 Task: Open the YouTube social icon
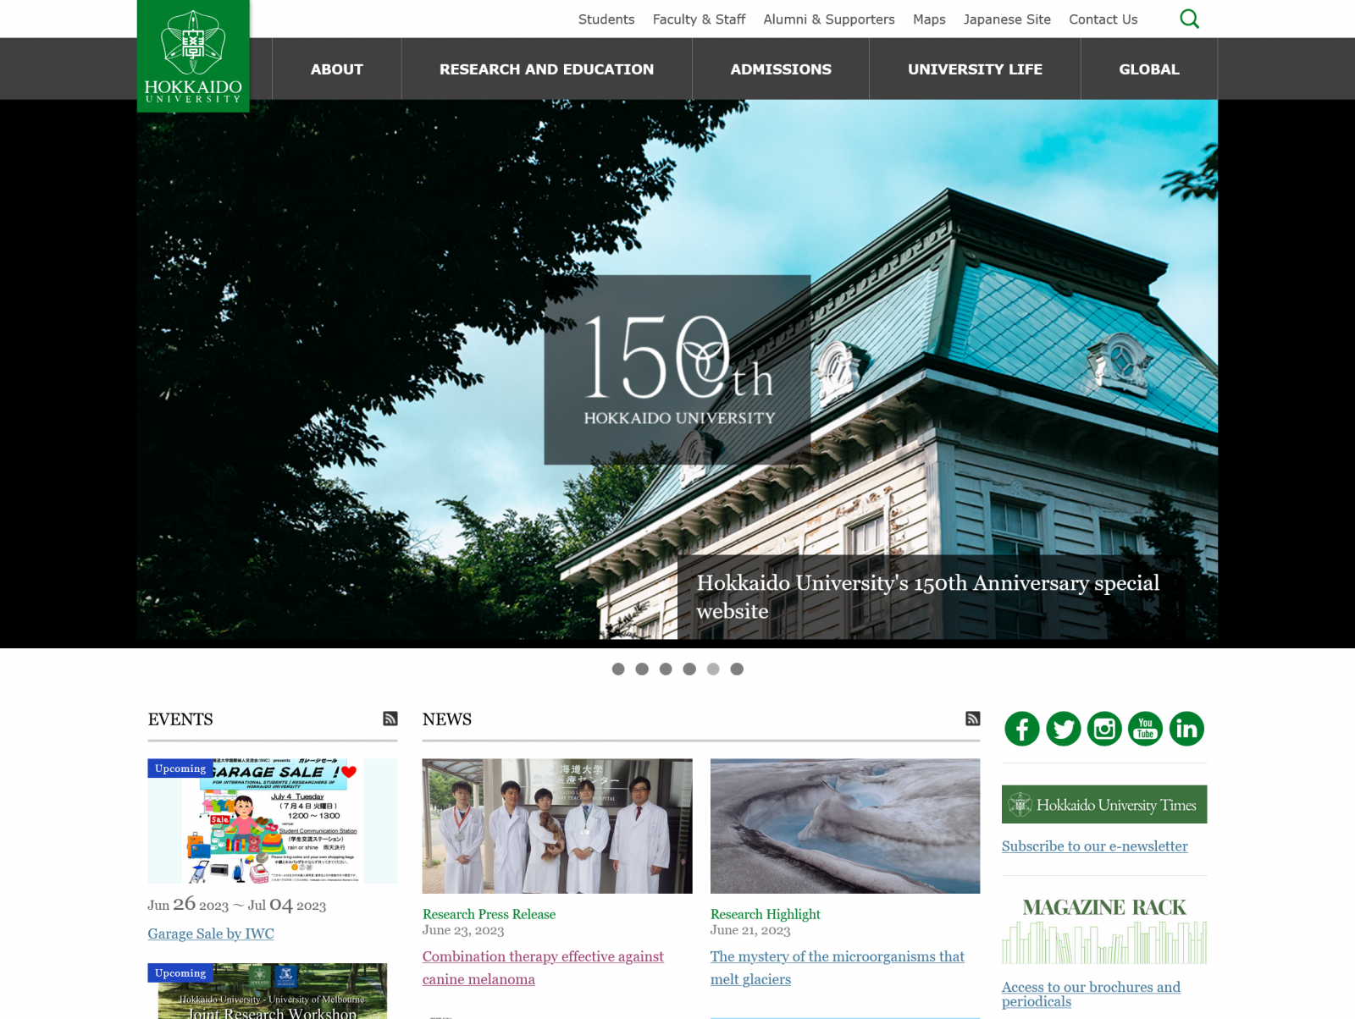(1146, 729)
